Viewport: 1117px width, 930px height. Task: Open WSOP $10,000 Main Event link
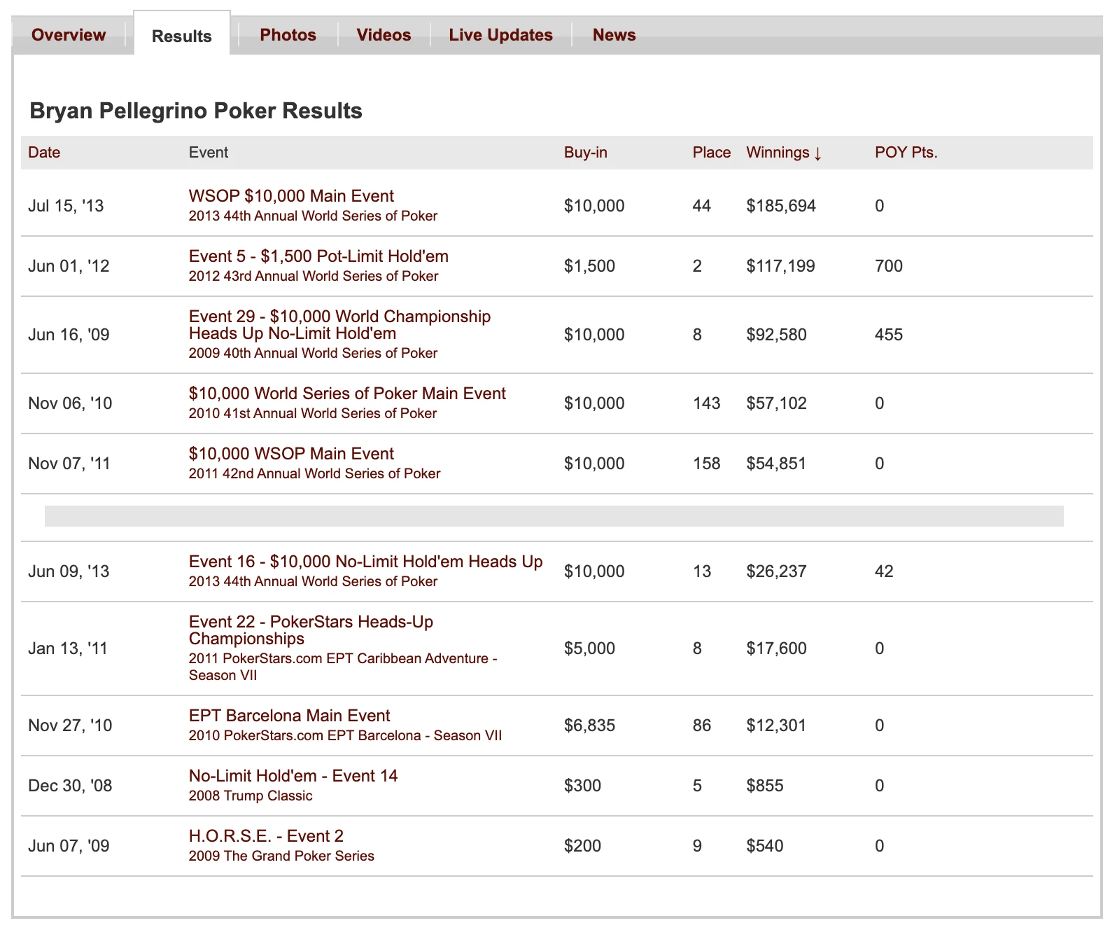click(x=291, y=196)
